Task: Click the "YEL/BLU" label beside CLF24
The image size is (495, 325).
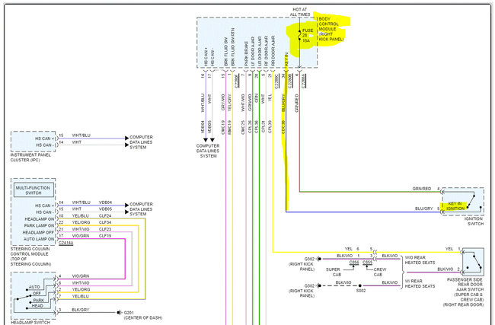Action: 81,216
